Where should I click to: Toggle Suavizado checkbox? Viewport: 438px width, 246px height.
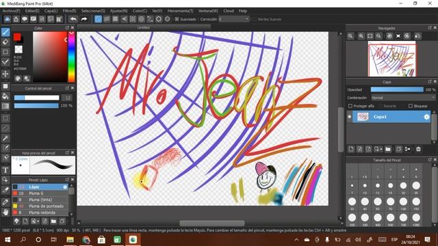click(x=177, y=19)
